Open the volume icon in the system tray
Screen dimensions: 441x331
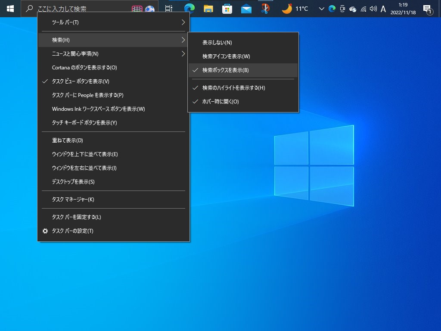pyautogui.click(x=373, y=8)
